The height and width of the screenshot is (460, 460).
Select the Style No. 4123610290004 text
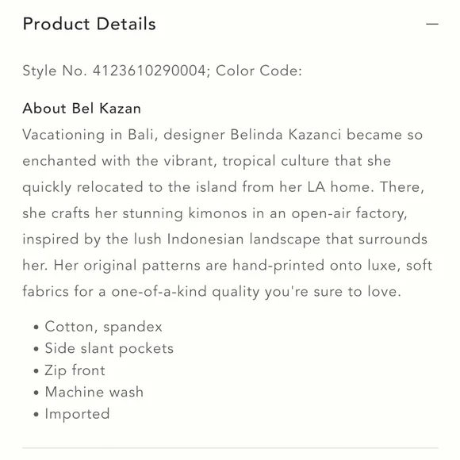[x=116, y=71]
